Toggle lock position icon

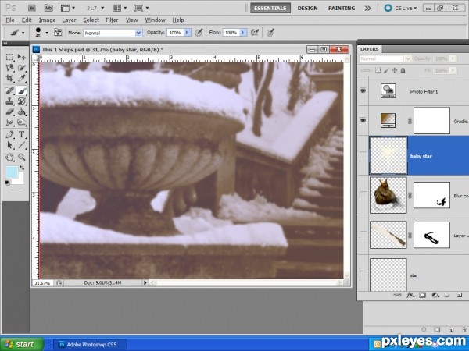click(395, 70)
